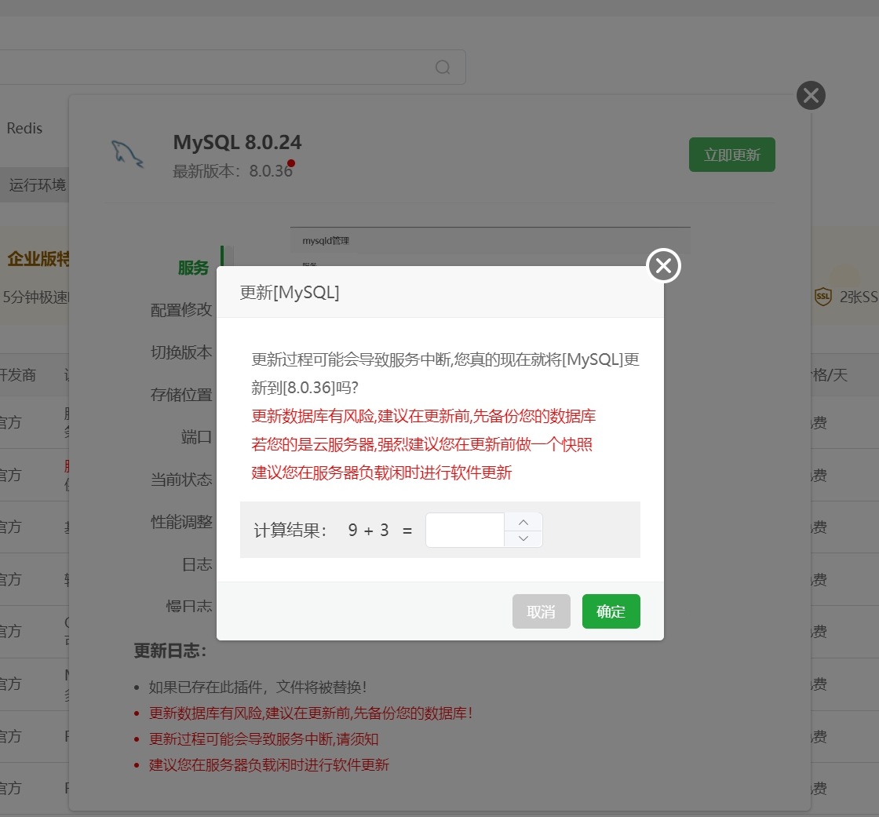Screen dimensions: 879x817
Task: Click the 更新[MySQL] dialog title
Action: [x=290, y=292]
